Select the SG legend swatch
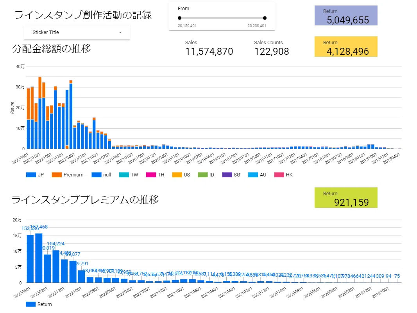Viewport: 417px width, 313px height. [227, 175]
